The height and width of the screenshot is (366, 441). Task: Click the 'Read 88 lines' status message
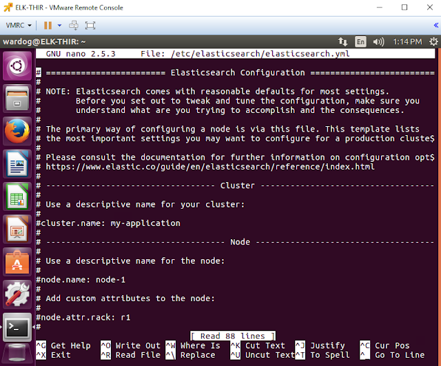click(x=233, y=336)
